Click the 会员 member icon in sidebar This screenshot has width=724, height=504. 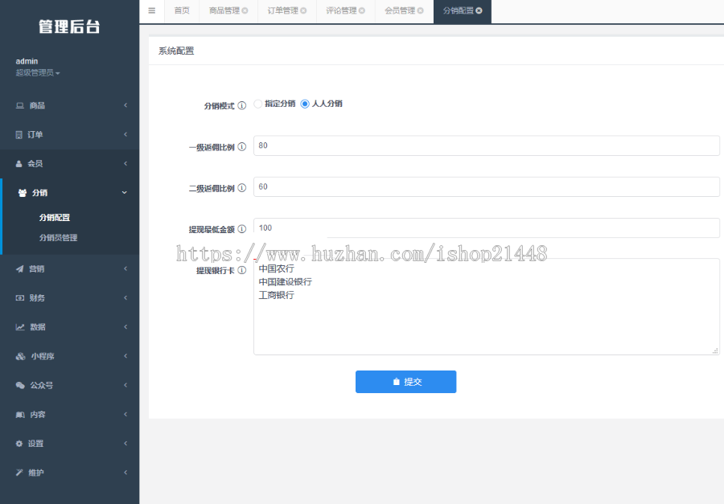click(20, 163)
